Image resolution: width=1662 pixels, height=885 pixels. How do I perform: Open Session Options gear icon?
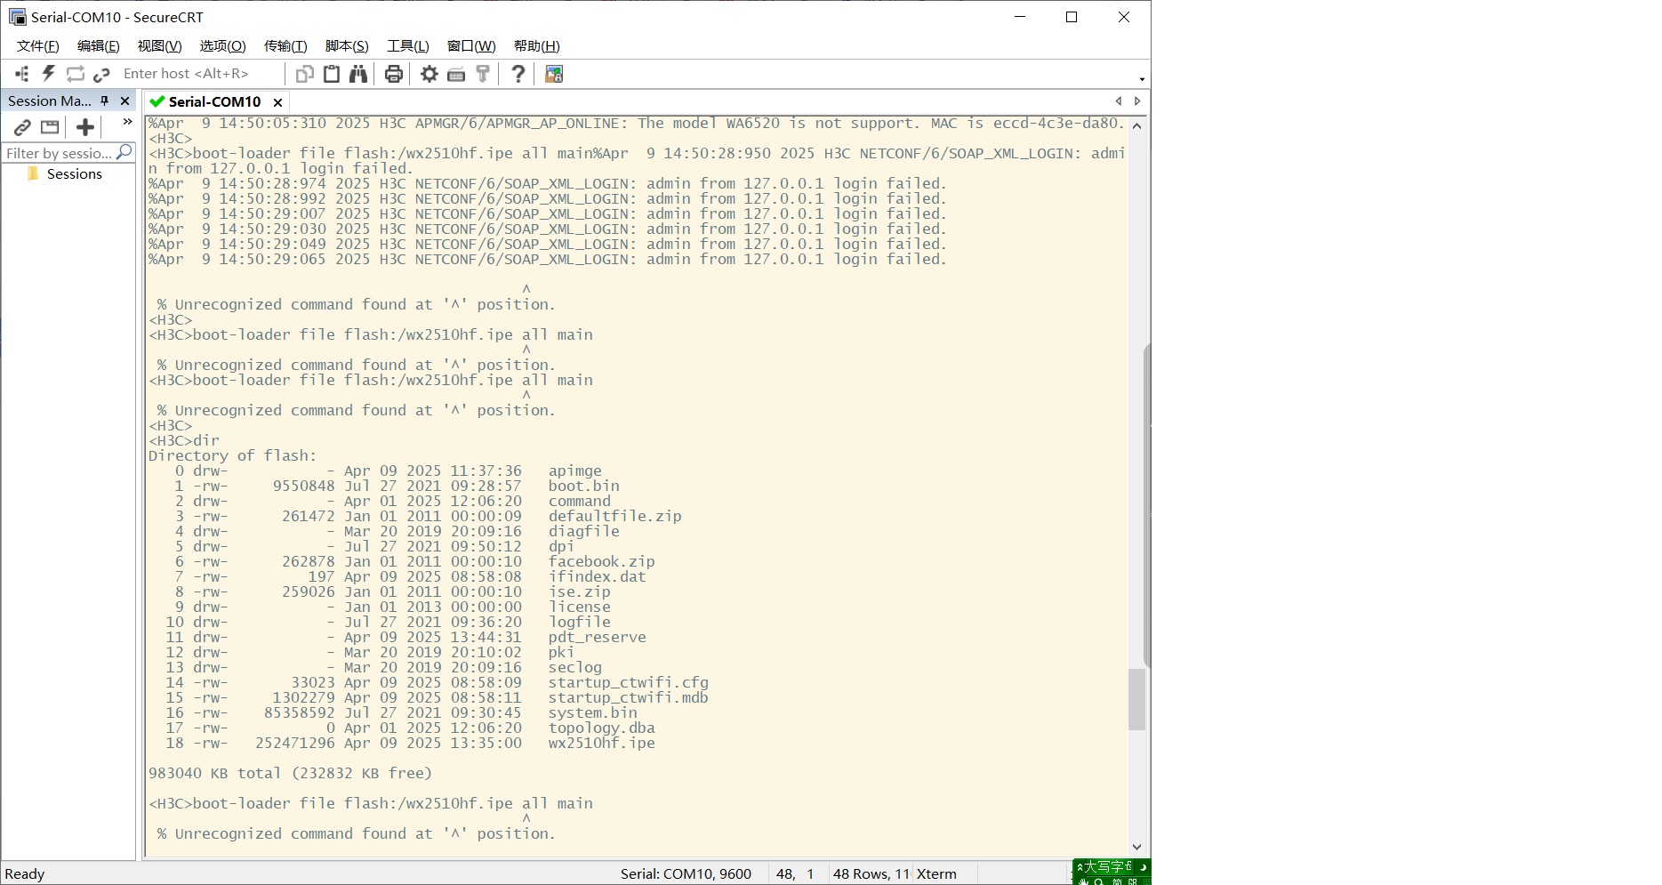pos(430,74)
